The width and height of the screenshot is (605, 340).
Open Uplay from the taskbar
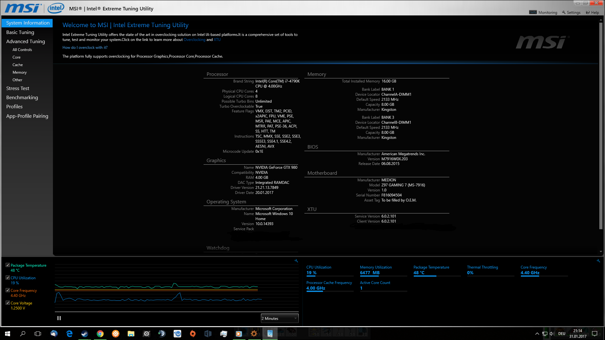(x=177, y=334)
